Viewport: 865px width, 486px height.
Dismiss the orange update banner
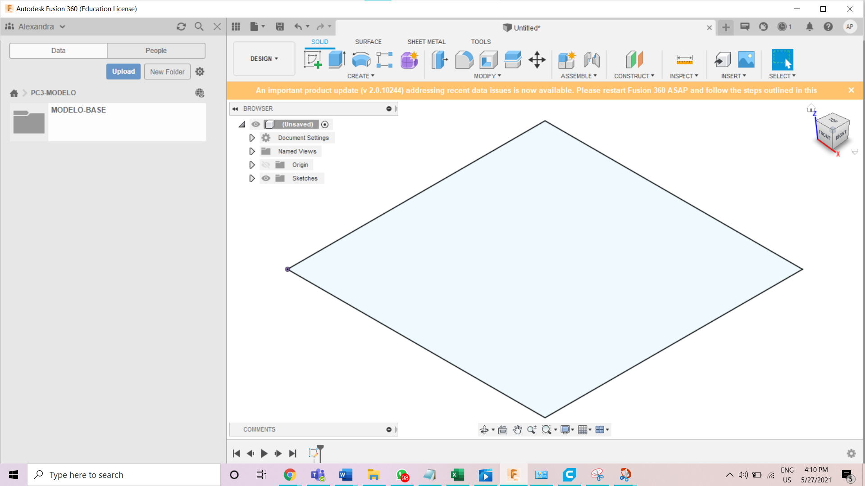tap(851, 90)
